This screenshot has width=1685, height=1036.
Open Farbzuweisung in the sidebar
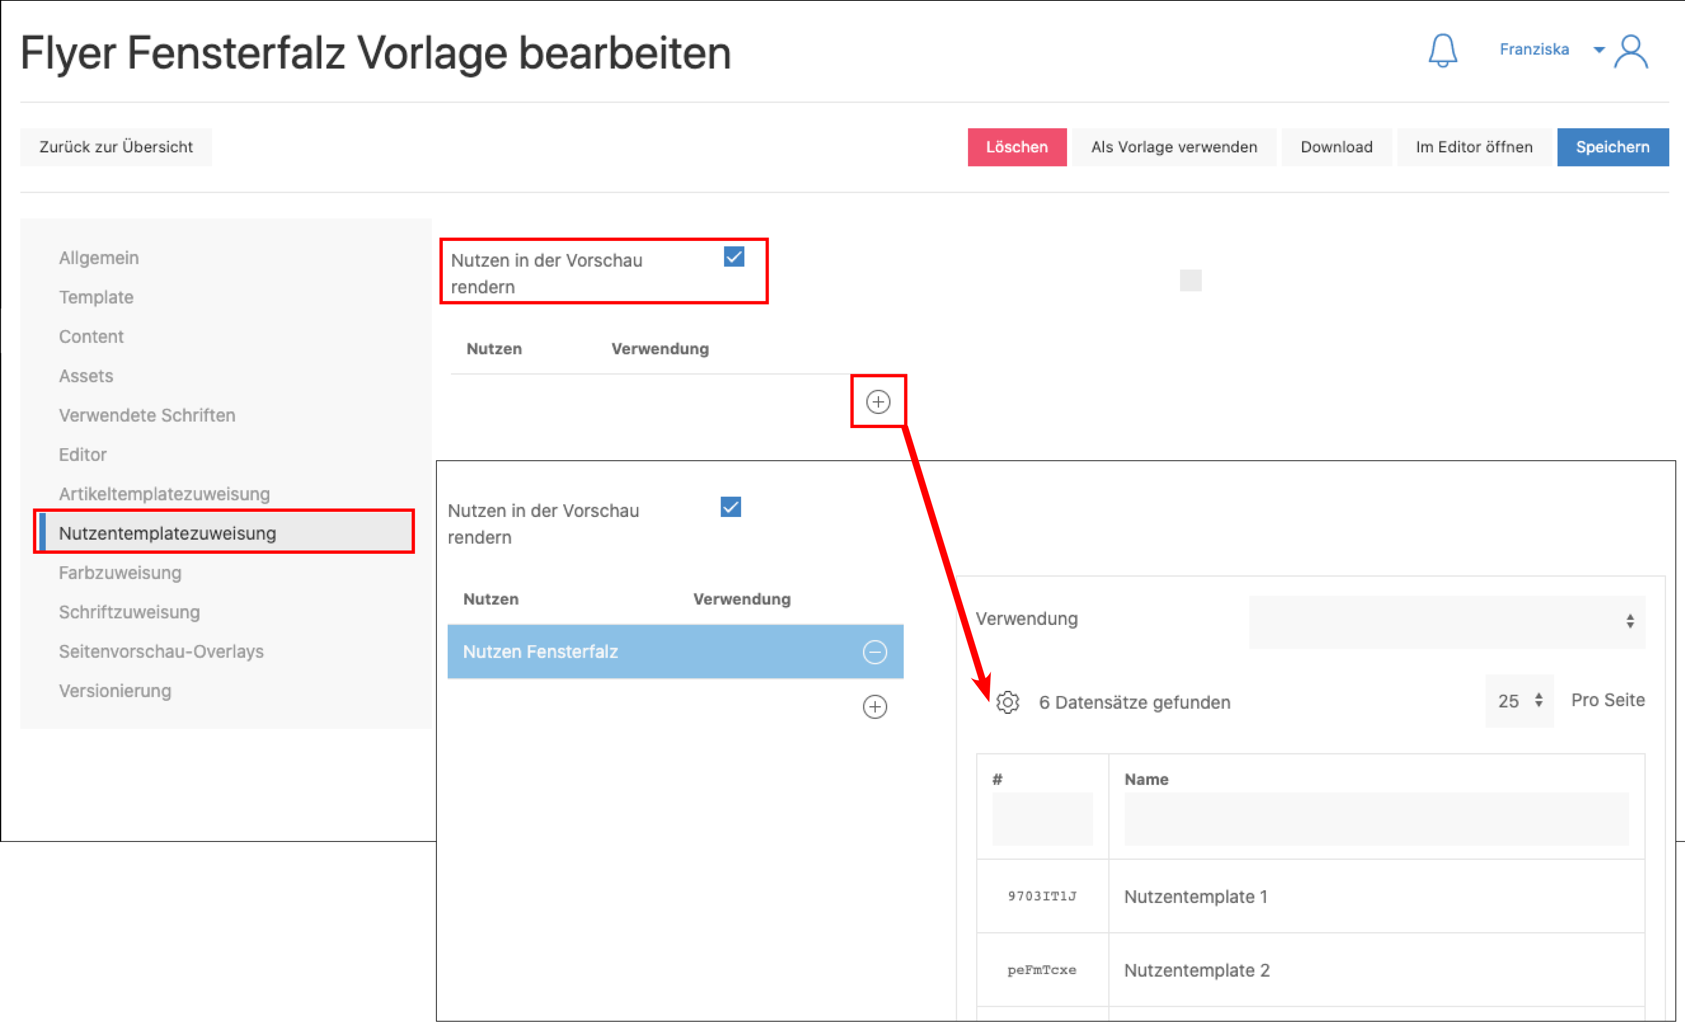120,573
